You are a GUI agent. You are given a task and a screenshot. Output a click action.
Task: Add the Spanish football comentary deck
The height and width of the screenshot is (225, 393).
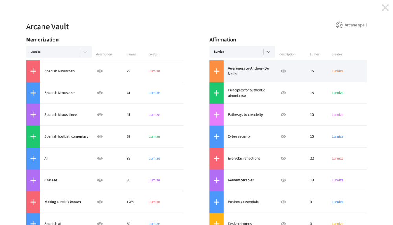[33, 136]
